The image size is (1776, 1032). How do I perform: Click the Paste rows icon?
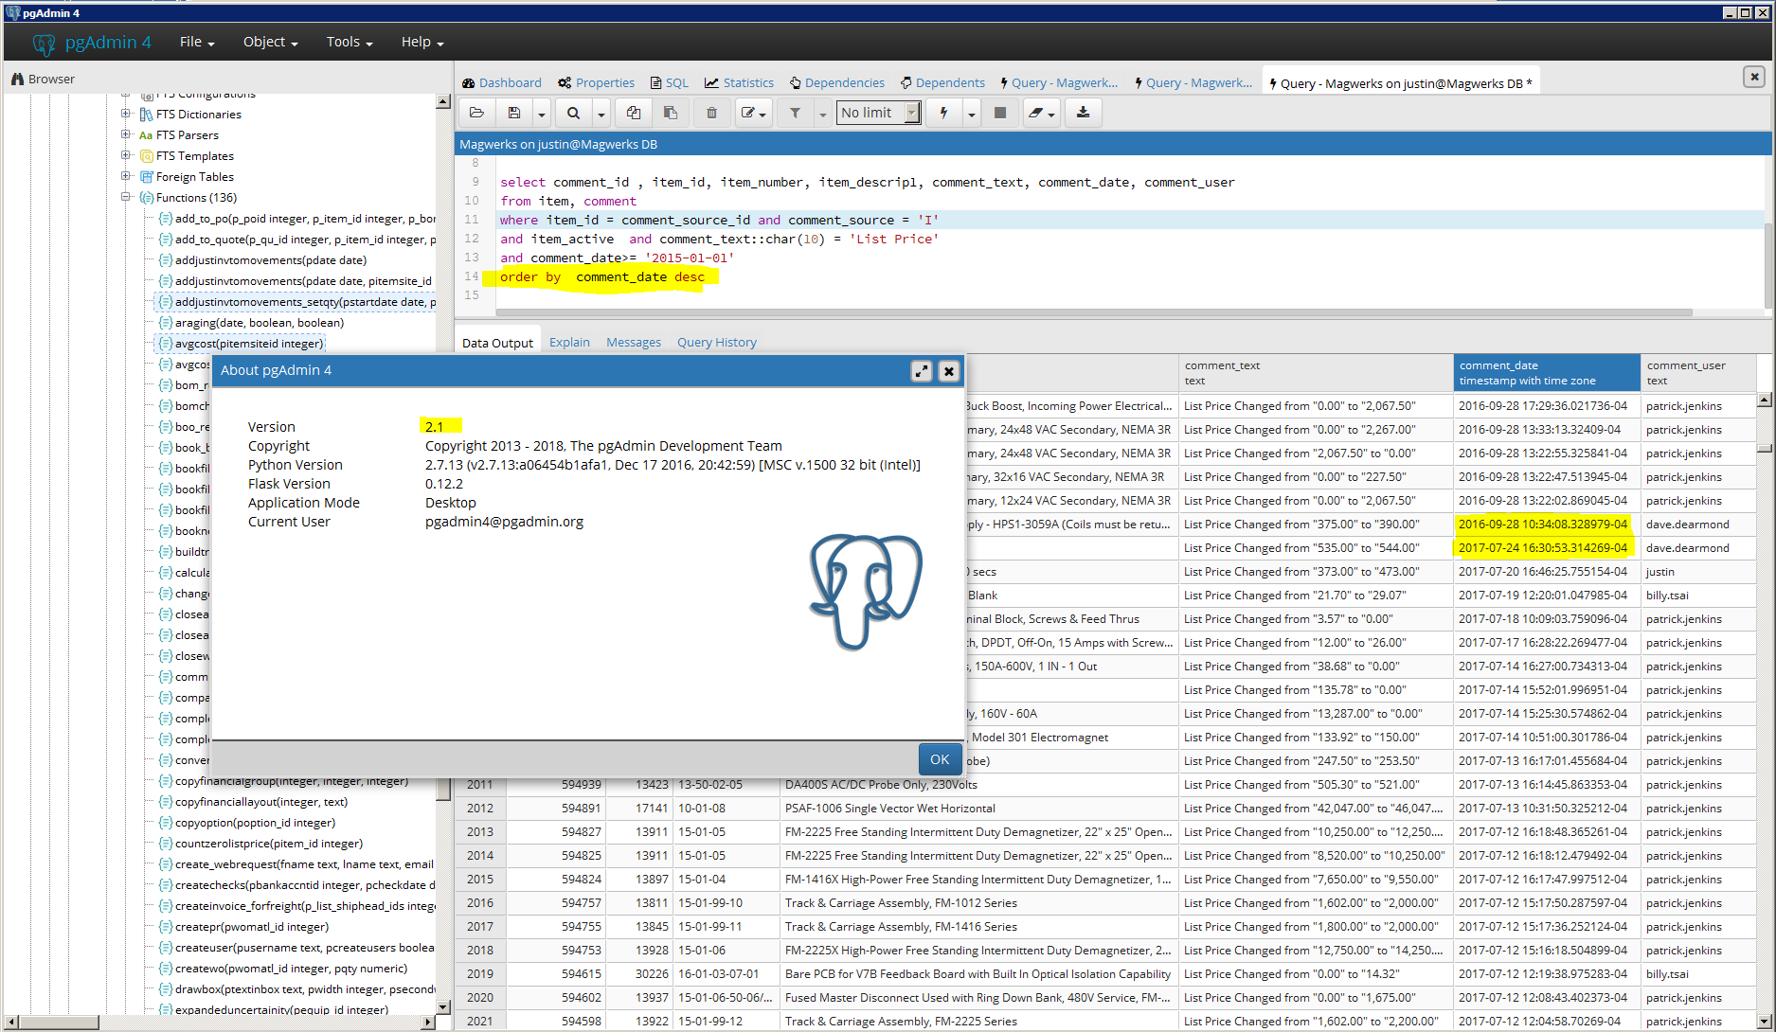[x=671, y=113]
